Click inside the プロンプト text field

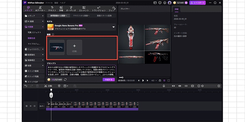tap(81, 70)
